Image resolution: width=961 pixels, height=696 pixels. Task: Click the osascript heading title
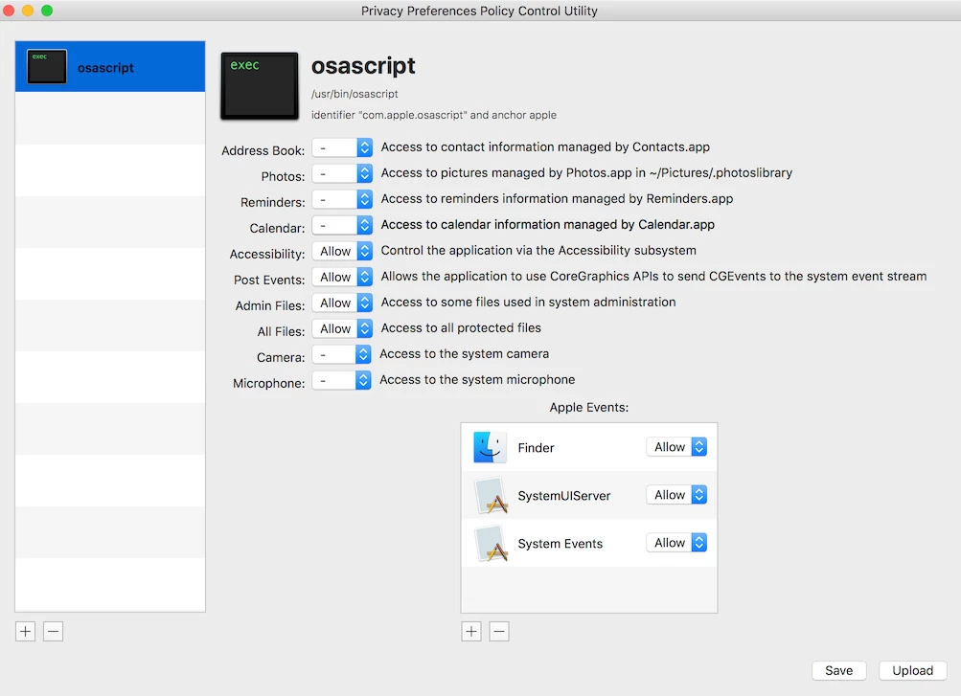click(363, 65)
